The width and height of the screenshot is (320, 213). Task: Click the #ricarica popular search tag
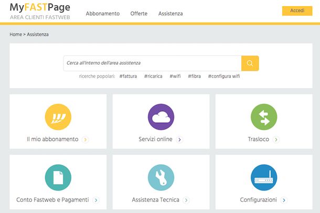click(153, 76)
